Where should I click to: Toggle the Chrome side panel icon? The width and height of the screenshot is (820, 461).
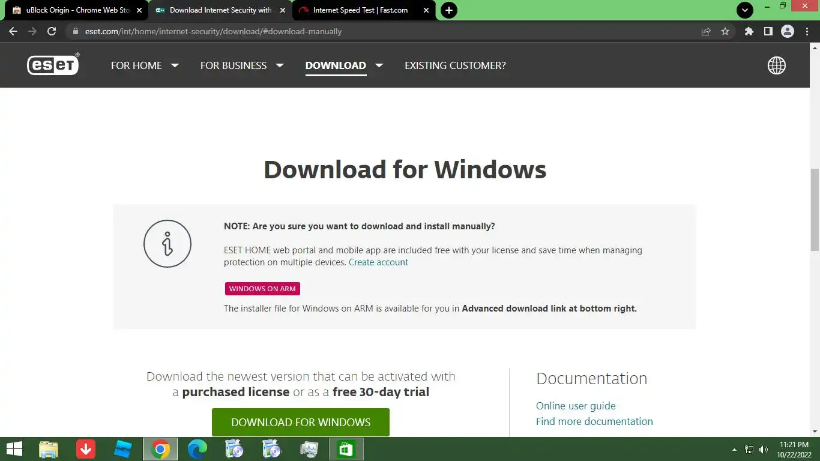tap(768, 31)
